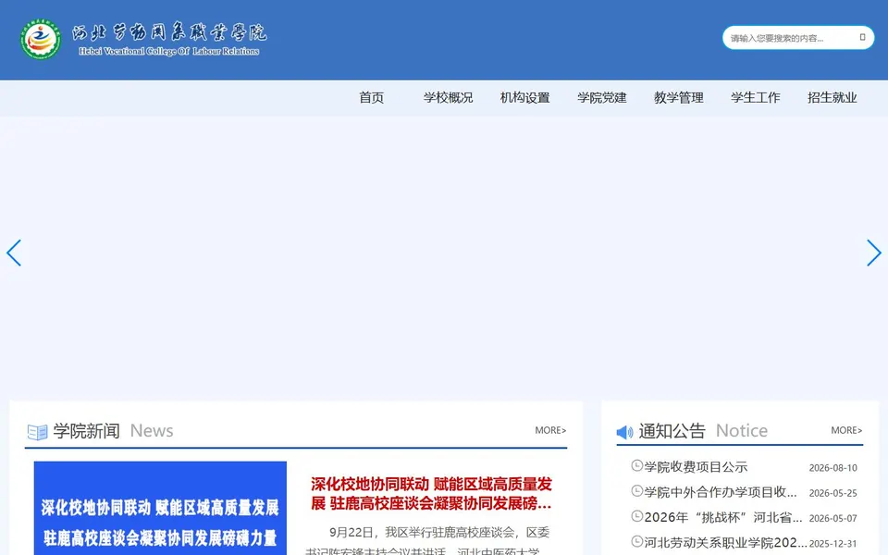Click date 2026-05-07
The width and height of the screenshot is (888, 555).
click(x=833, y=518)
